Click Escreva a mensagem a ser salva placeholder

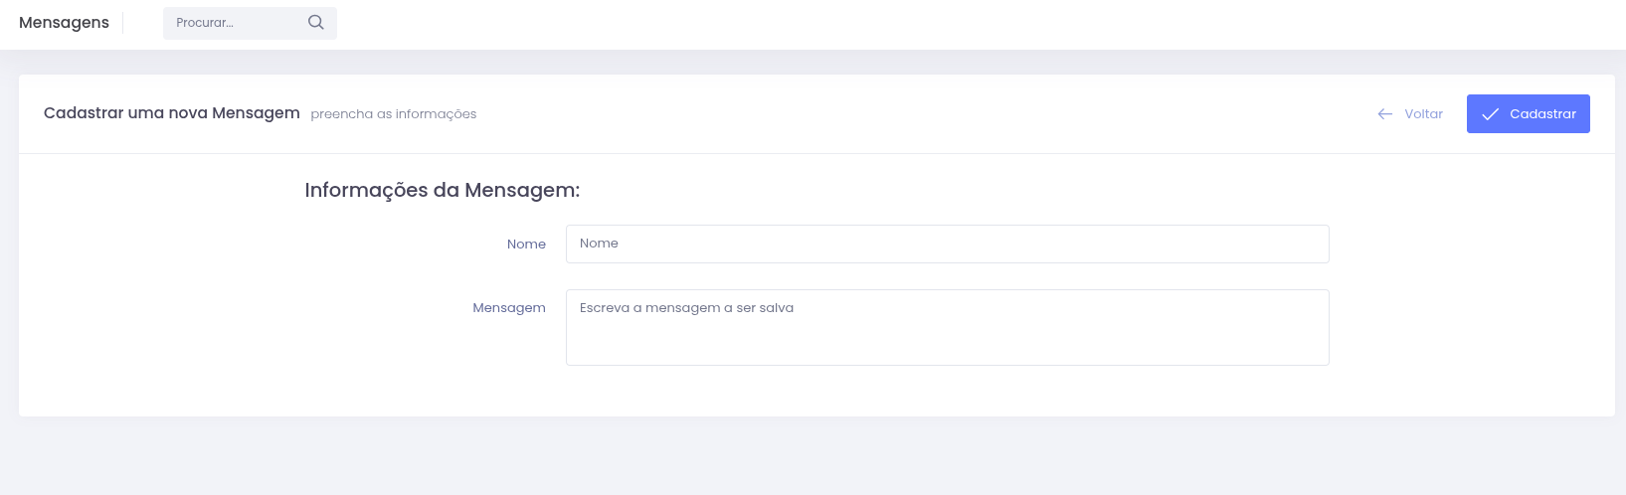686,308
